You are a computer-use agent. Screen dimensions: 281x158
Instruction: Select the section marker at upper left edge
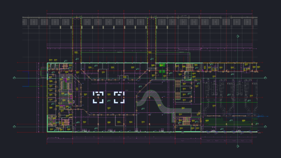tap(14, 78)
